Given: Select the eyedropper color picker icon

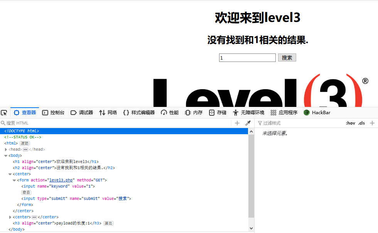Looking at the screenshot, I should point(248,123).
